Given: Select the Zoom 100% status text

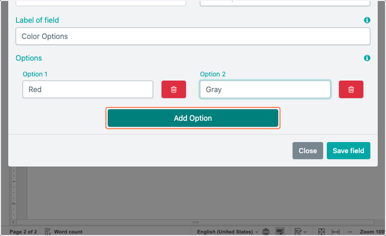Looking at the screenshot, I should coord(372,232).
